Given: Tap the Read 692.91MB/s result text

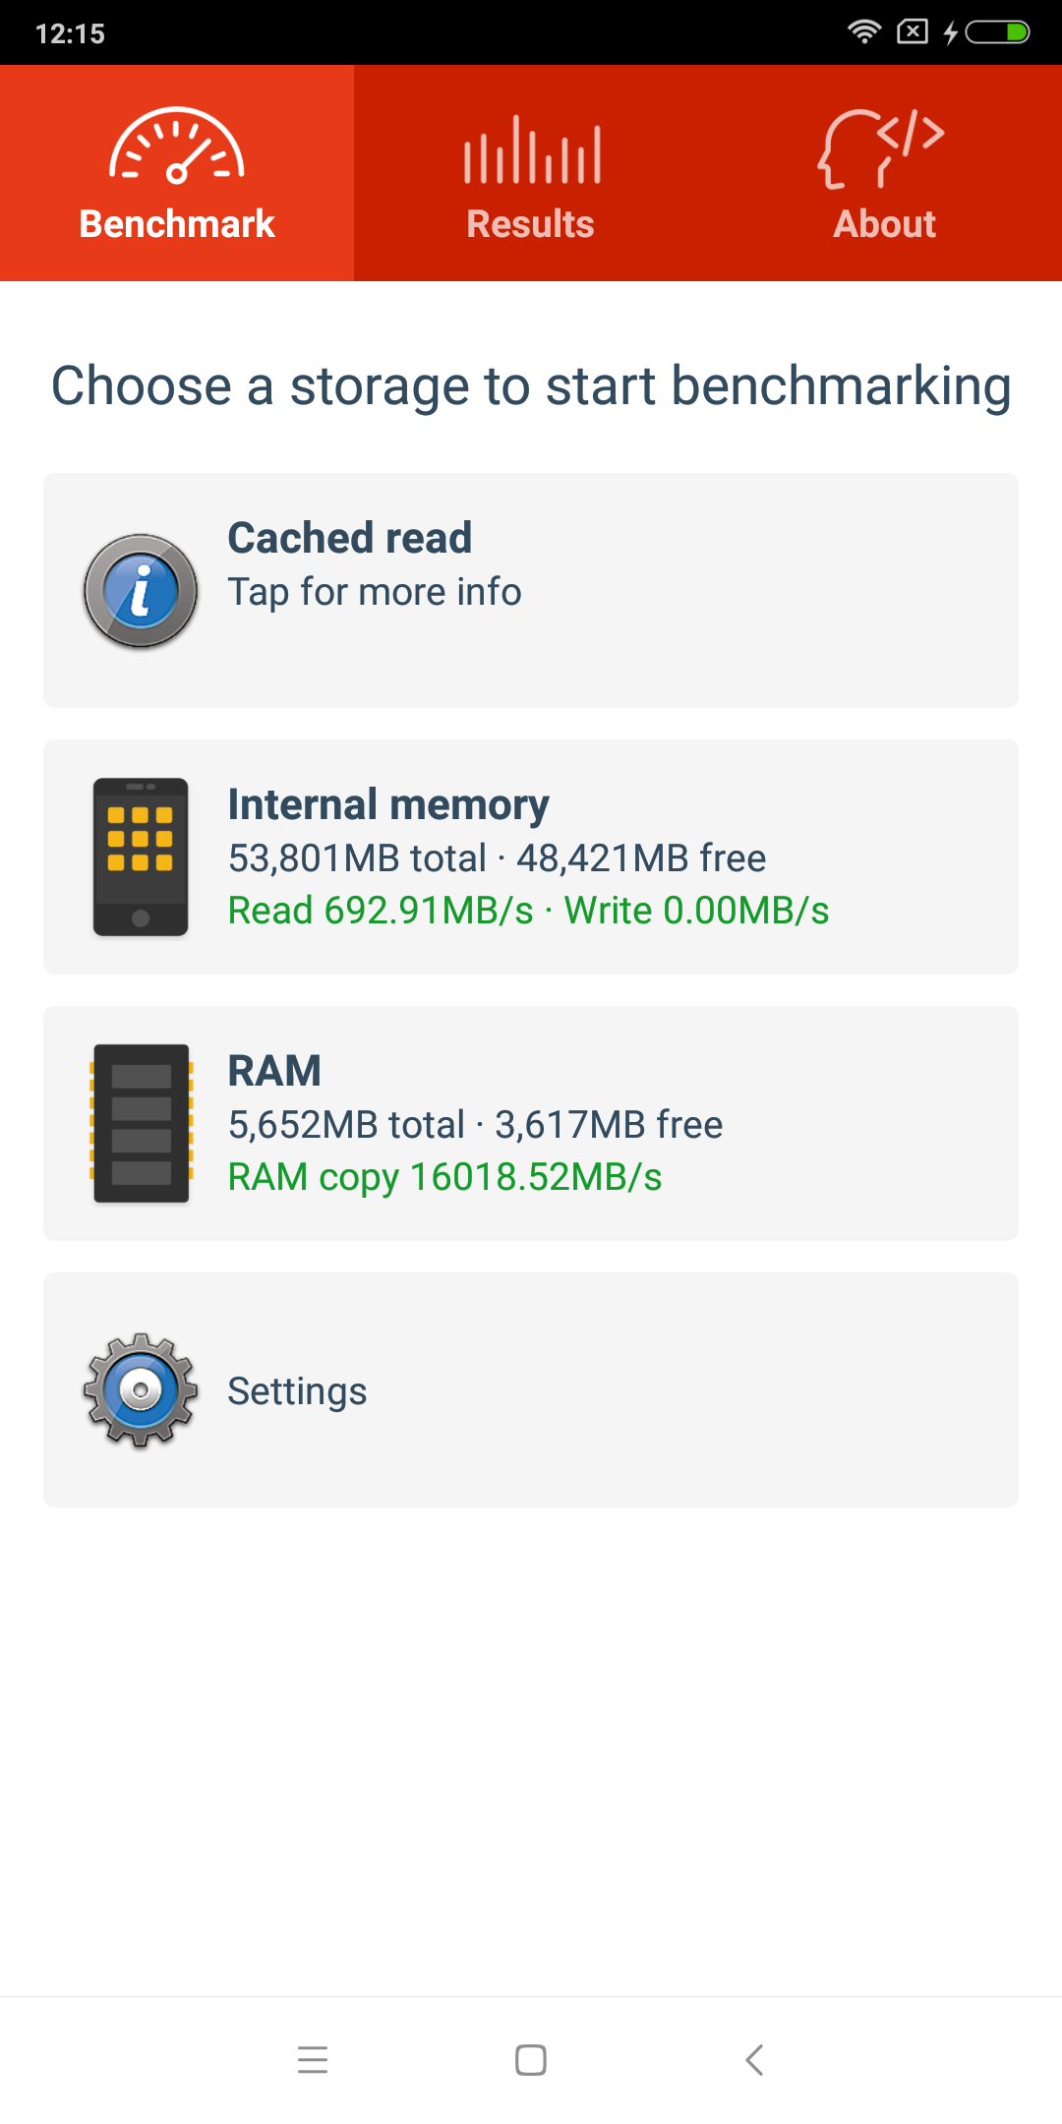Looking at the screenshot, I should [x=381, y=911].
